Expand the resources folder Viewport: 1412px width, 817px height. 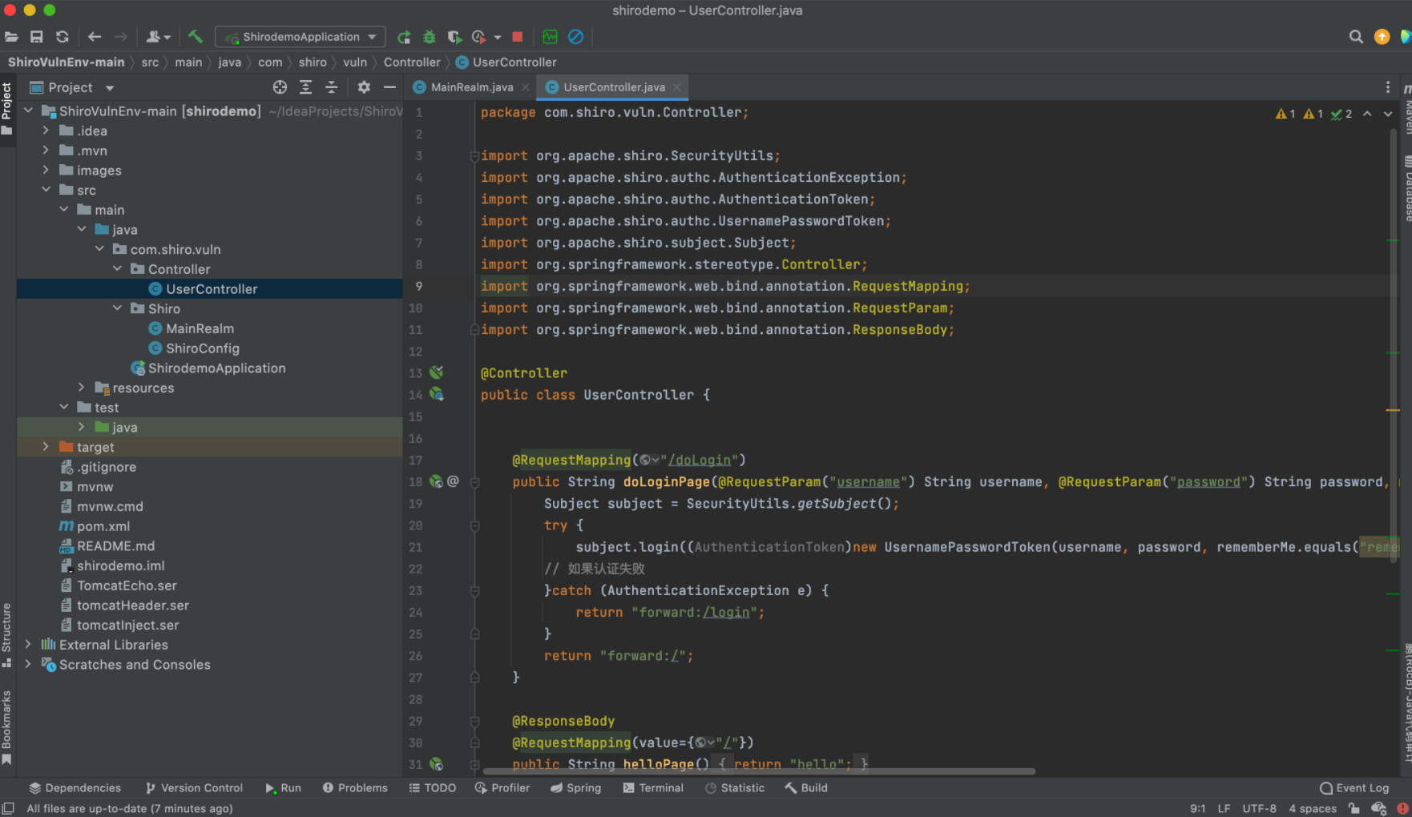[x=81, y=388]
